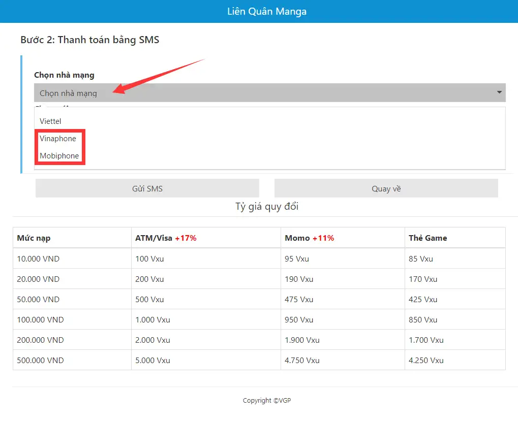Screen dimensions: 518x422
Task: Select Viettel from the network list
Action: click(x=50, y=121)
